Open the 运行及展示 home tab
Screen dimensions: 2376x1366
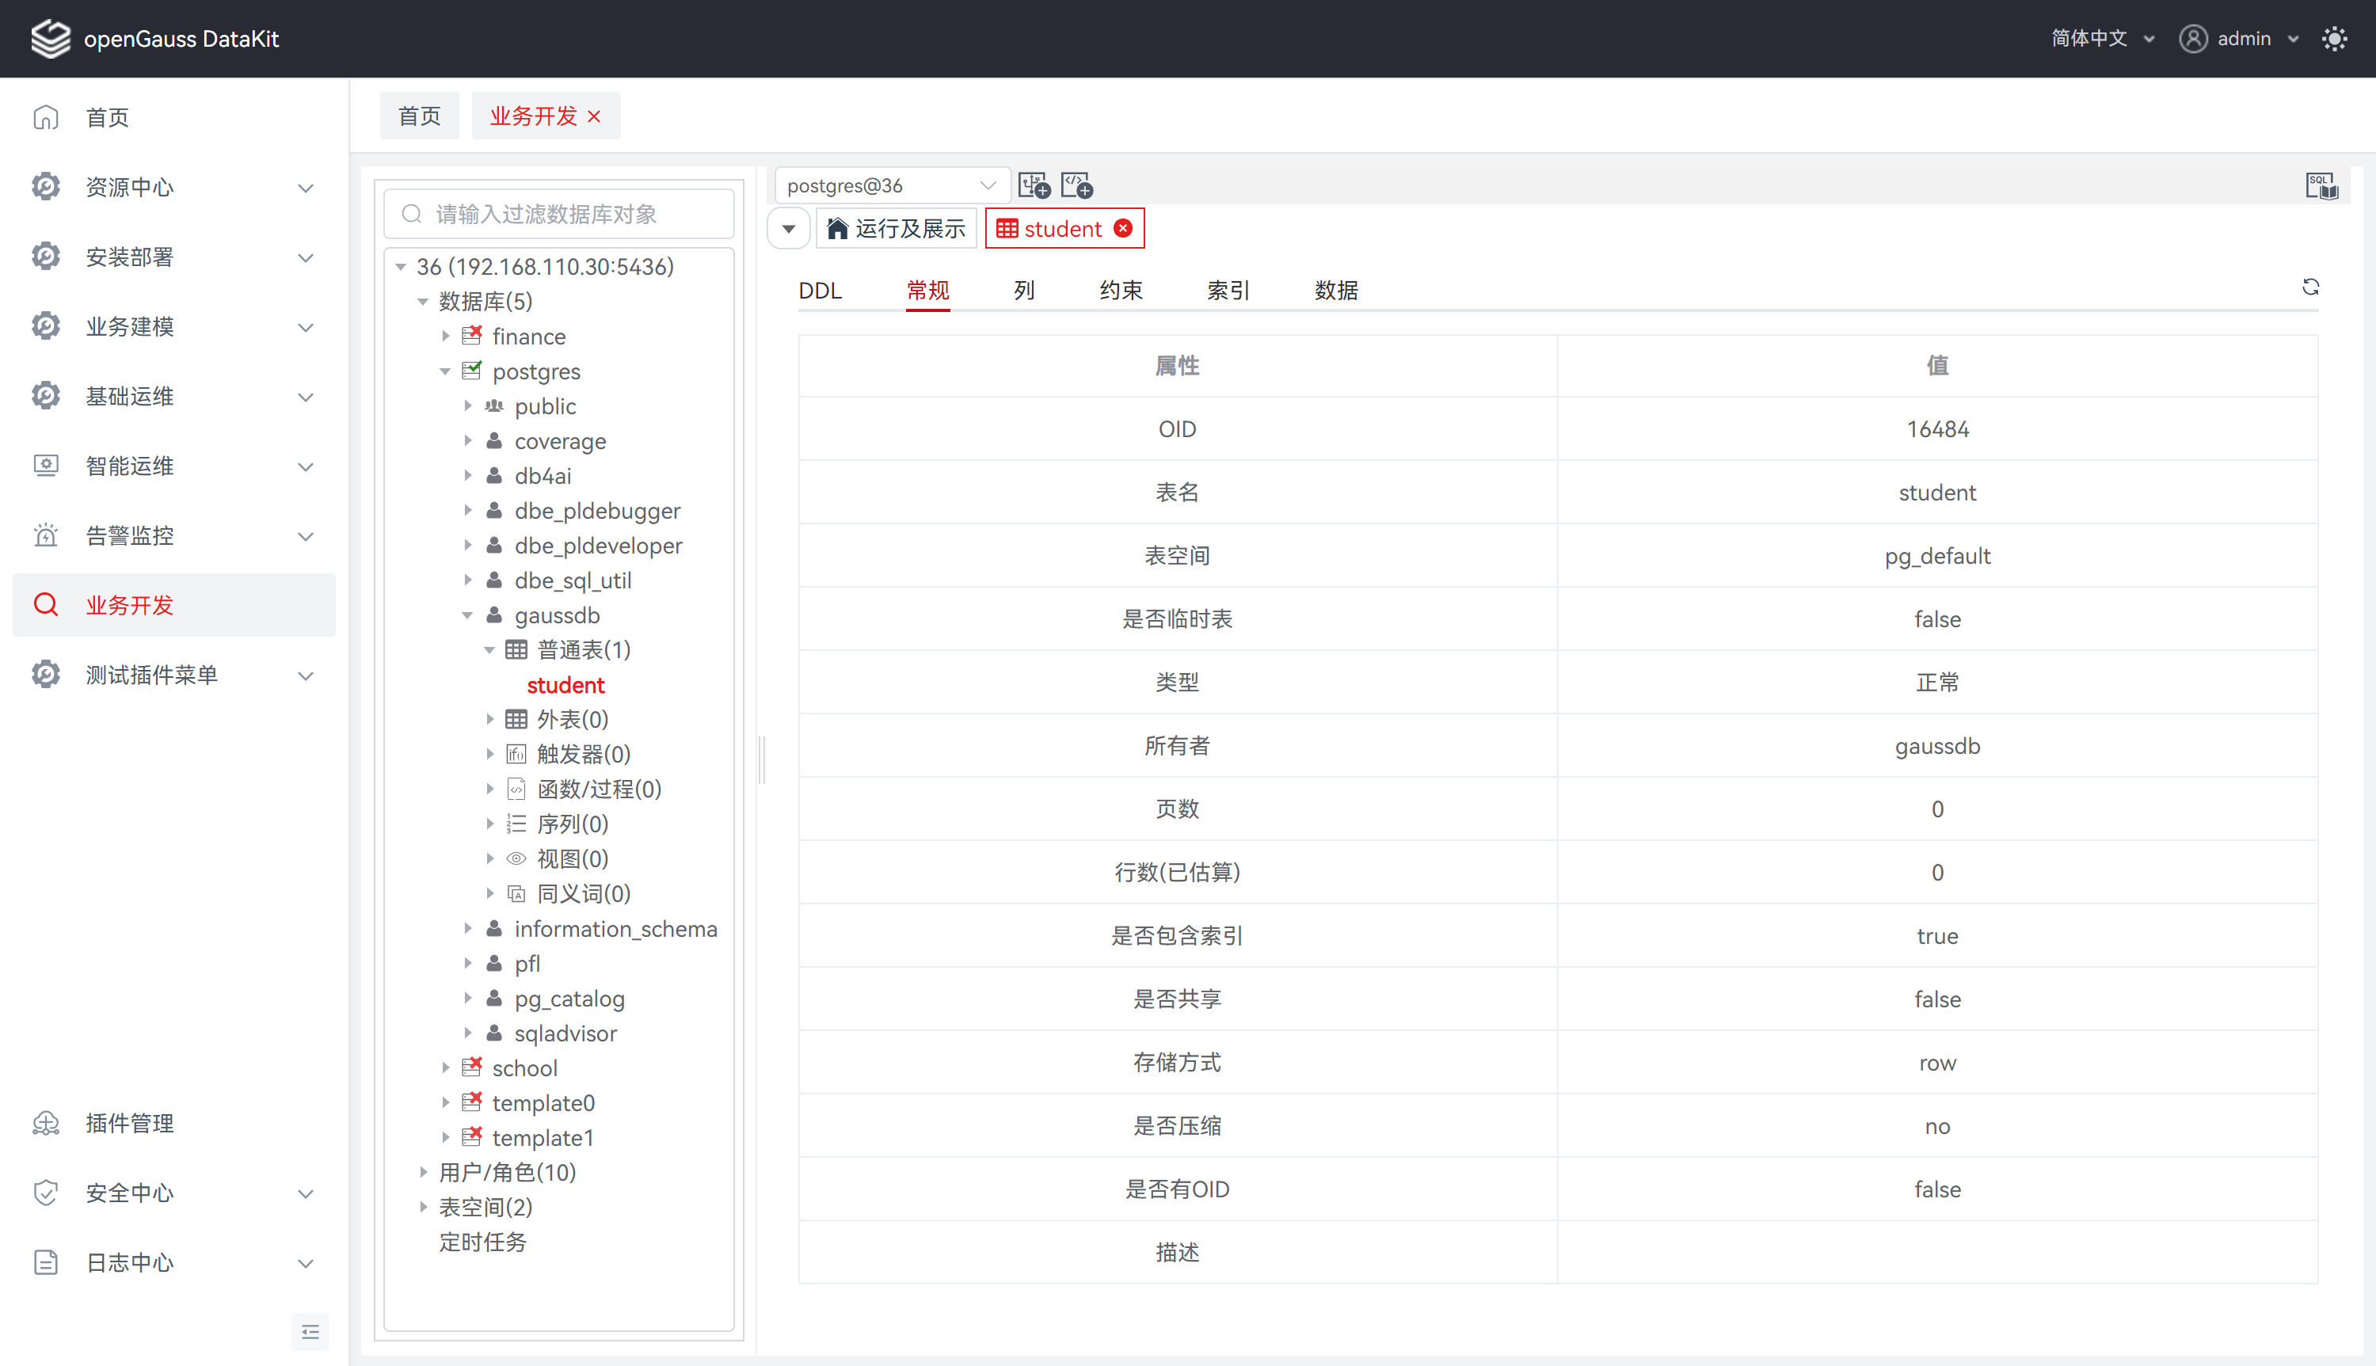(x=897, y=228)
